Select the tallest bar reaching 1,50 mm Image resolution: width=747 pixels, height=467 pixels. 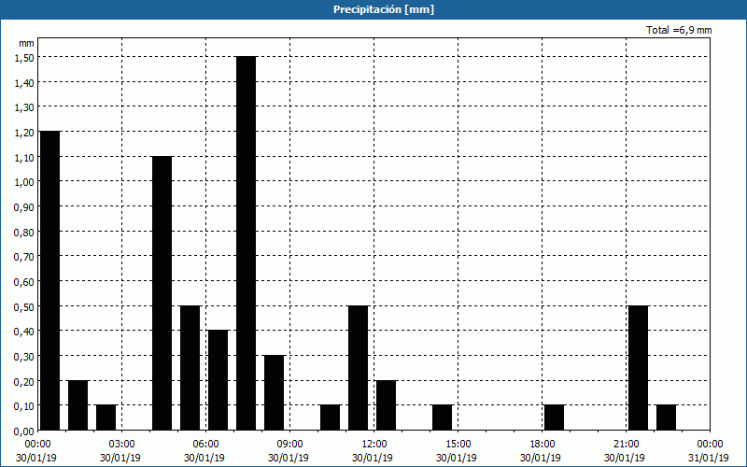246,244
